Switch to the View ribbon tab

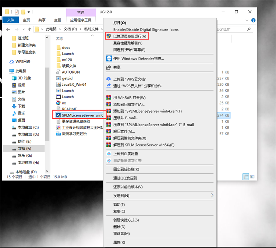[x=57, y=20]
